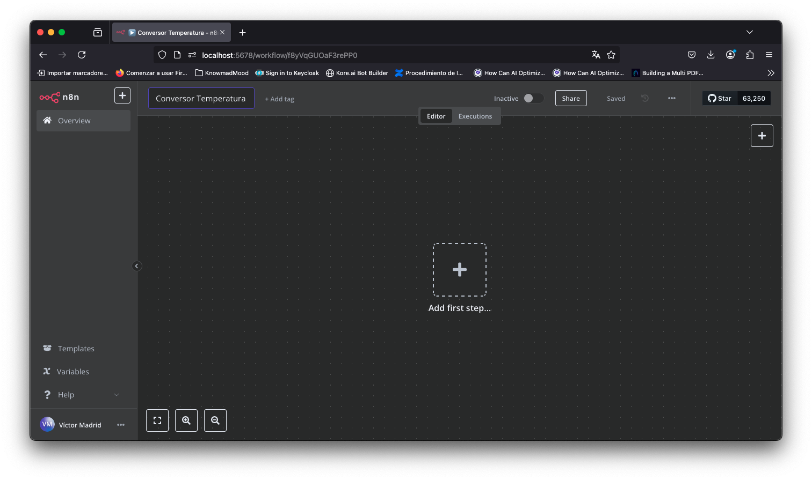Open KnowmadMood bookmarks folder
Viewport: 812px width, 480px height.
click(x=222, y=73)
